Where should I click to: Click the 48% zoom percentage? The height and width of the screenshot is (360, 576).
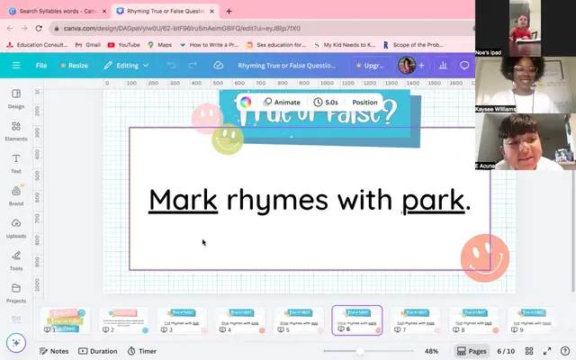(431, 351)
